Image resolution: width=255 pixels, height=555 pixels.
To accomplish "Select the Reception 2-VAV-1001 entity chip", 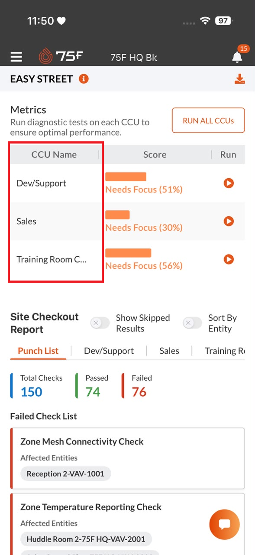I will tap(65, 473).
